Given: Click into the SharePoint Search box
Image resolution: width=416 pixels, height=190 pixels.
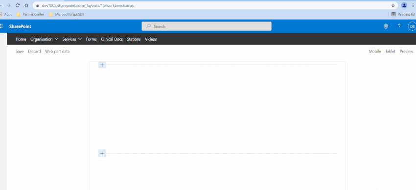Looking at the screenshot, I should tap(207, 26).
